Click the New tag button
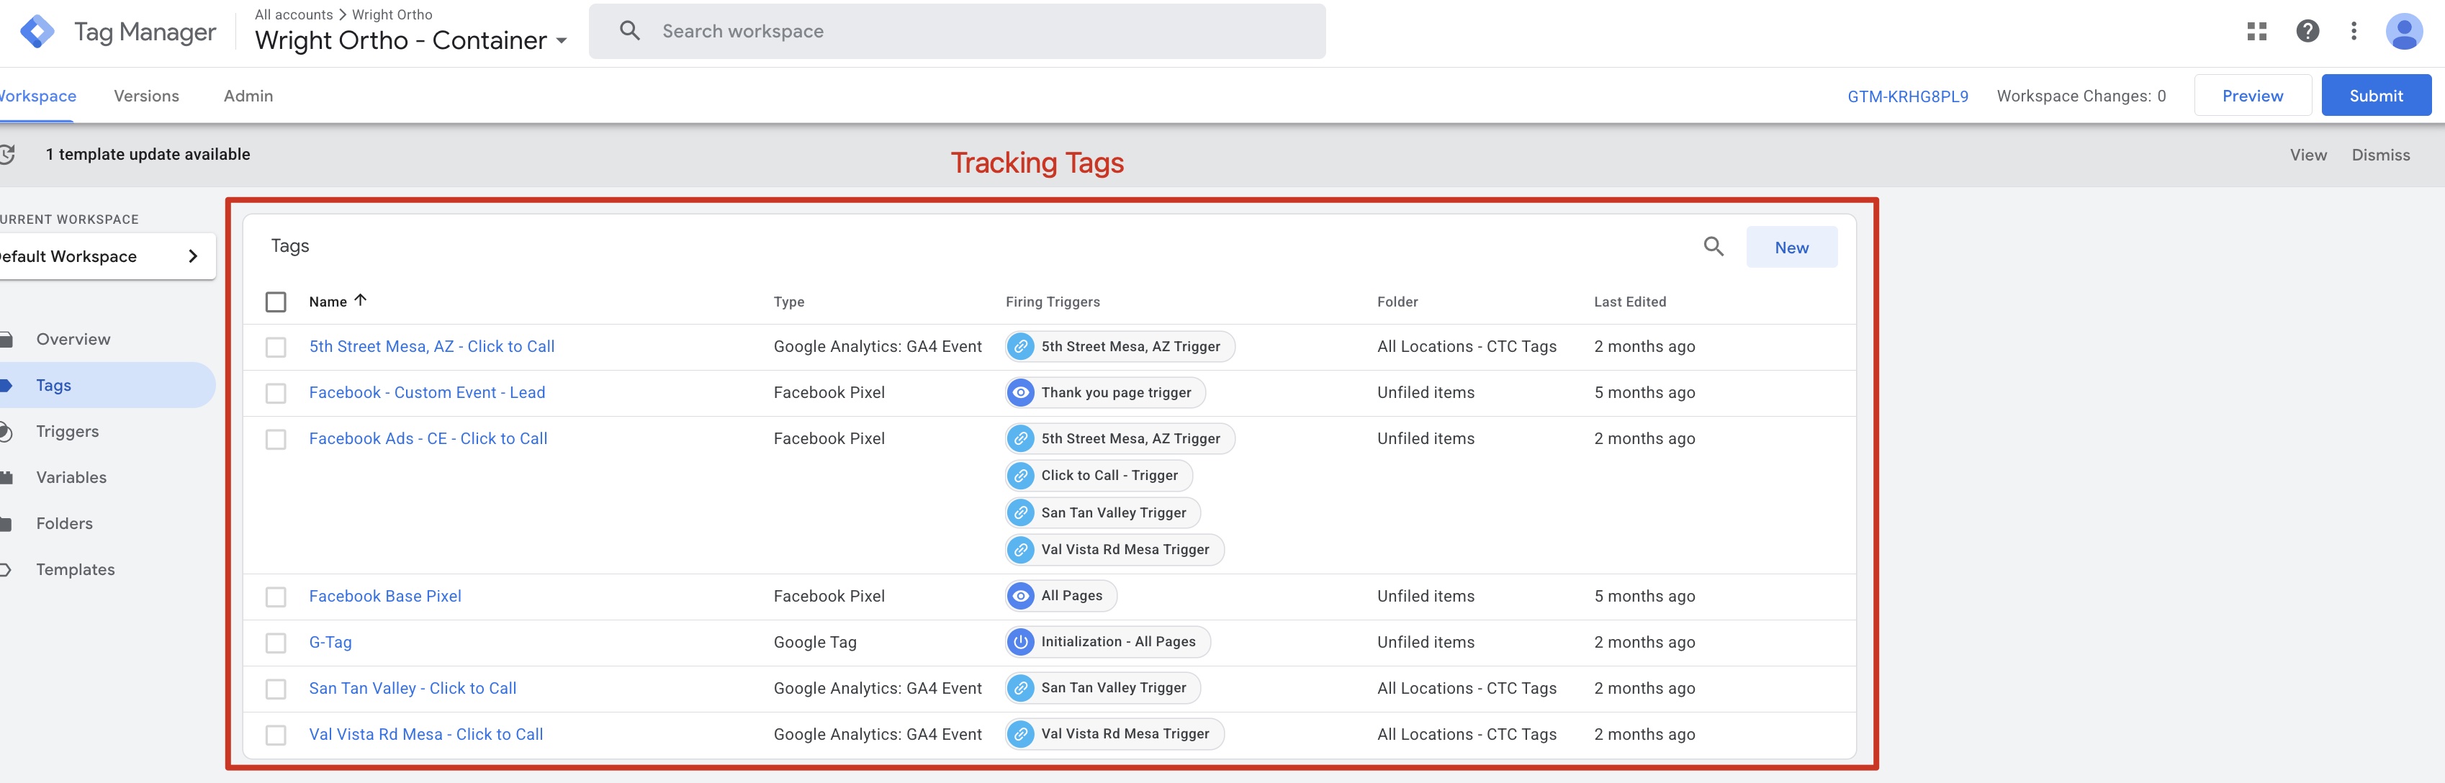This screenshot has width=2445, height=783. (1791, 247)
